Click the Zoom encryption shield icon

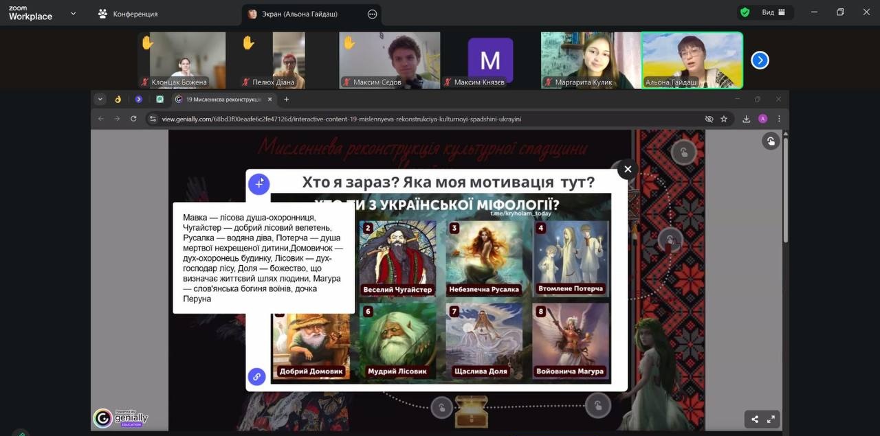tap(745, 12)
